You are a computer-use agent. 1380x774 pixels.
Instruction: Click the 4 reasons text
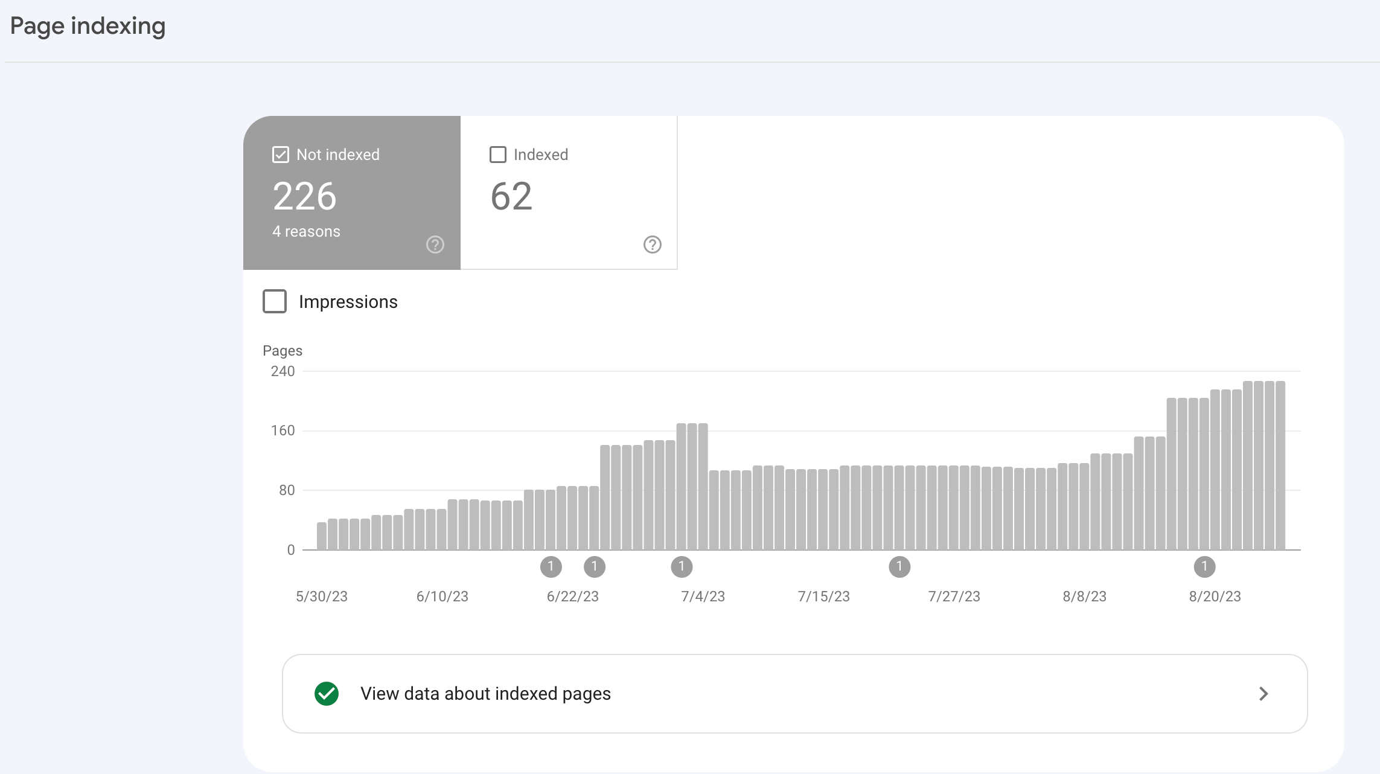[306, 231]
